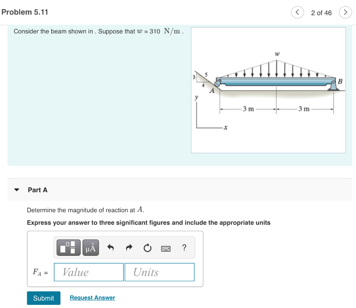Click the Problem 5.11 heading
Image resolution: width=356 pixels, height=308 pixels.
point(25,11)
